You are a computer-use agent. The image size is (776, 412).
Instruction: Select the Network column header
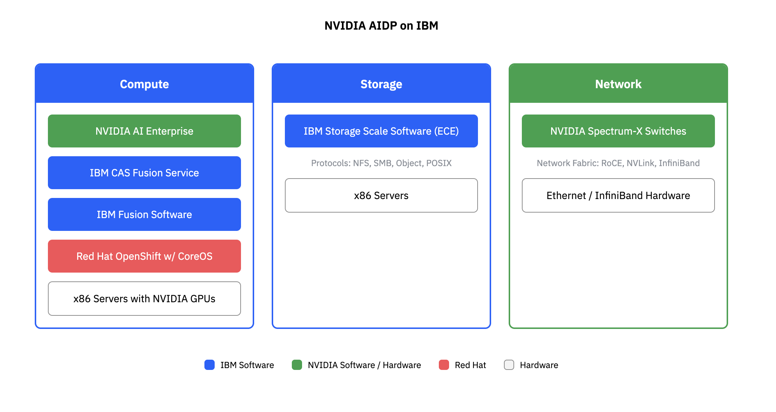click(x=618, y=84)
